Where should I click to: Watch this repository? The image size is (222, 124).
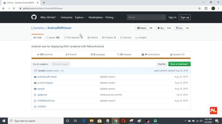(x=142, y=28)
